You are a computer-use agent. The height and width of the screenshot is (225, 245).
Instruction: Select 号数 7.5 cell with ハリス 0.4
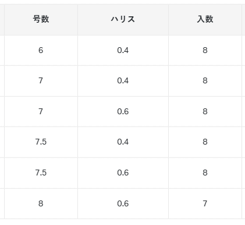[41, 142]
